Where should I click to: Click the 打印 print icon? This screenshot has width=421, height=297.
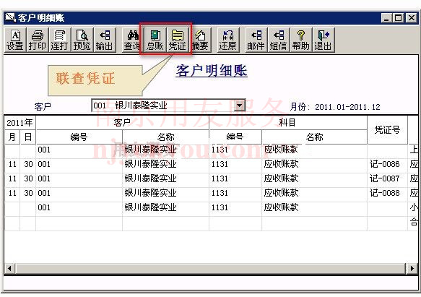point(38,40)
